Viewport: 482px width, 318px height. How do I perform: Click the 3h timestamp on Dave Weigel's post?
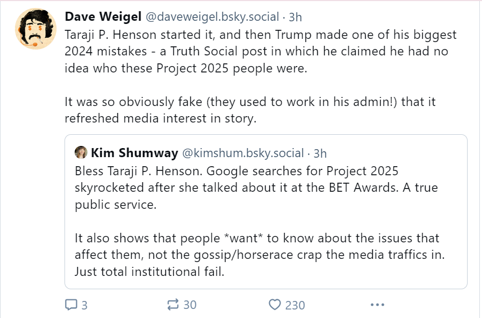[295, 17]
